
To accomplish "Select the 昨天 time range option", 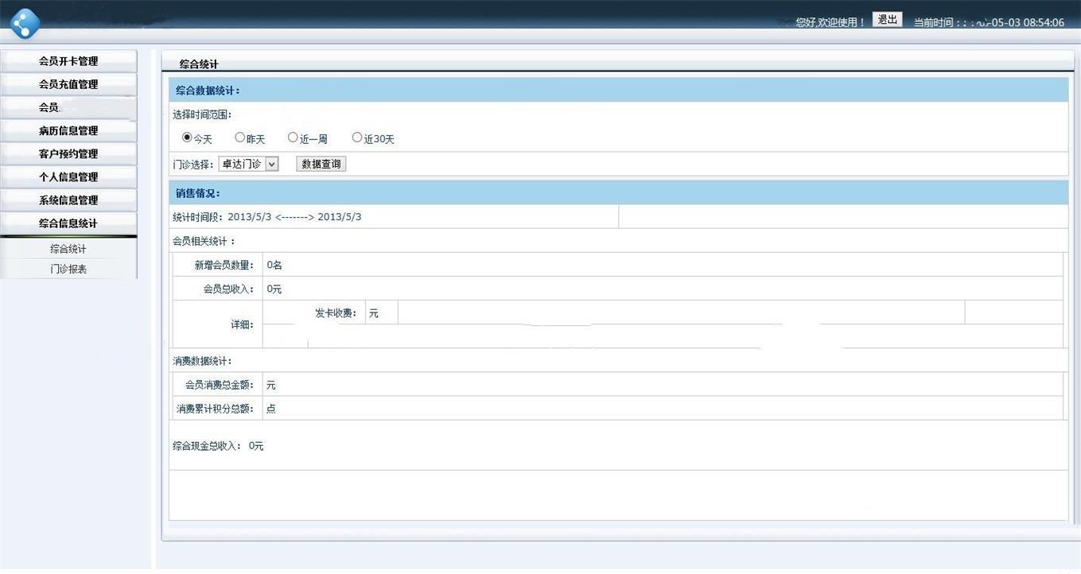I will 240,138.
